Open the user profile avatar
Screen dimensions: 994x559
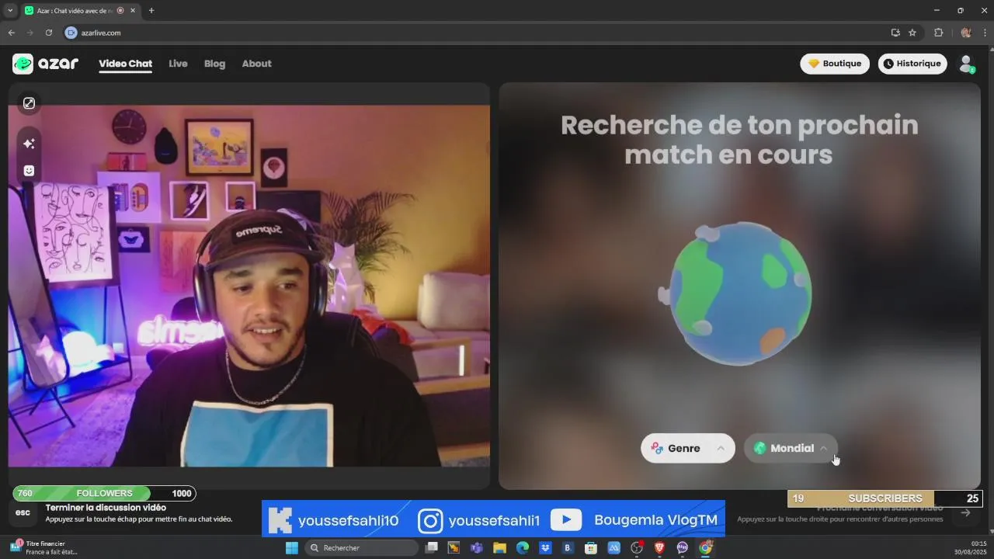tap(966, 64)
